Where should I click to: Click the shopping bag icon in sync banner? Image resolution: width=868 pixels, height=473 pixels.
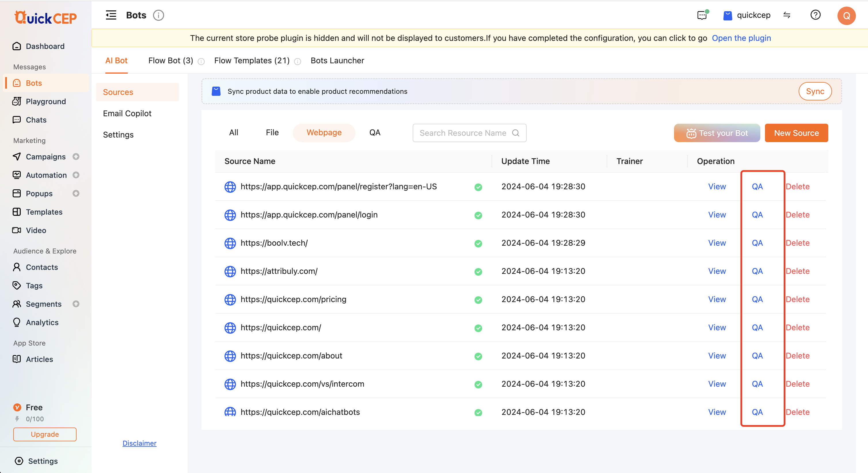[x=216, y=91]
